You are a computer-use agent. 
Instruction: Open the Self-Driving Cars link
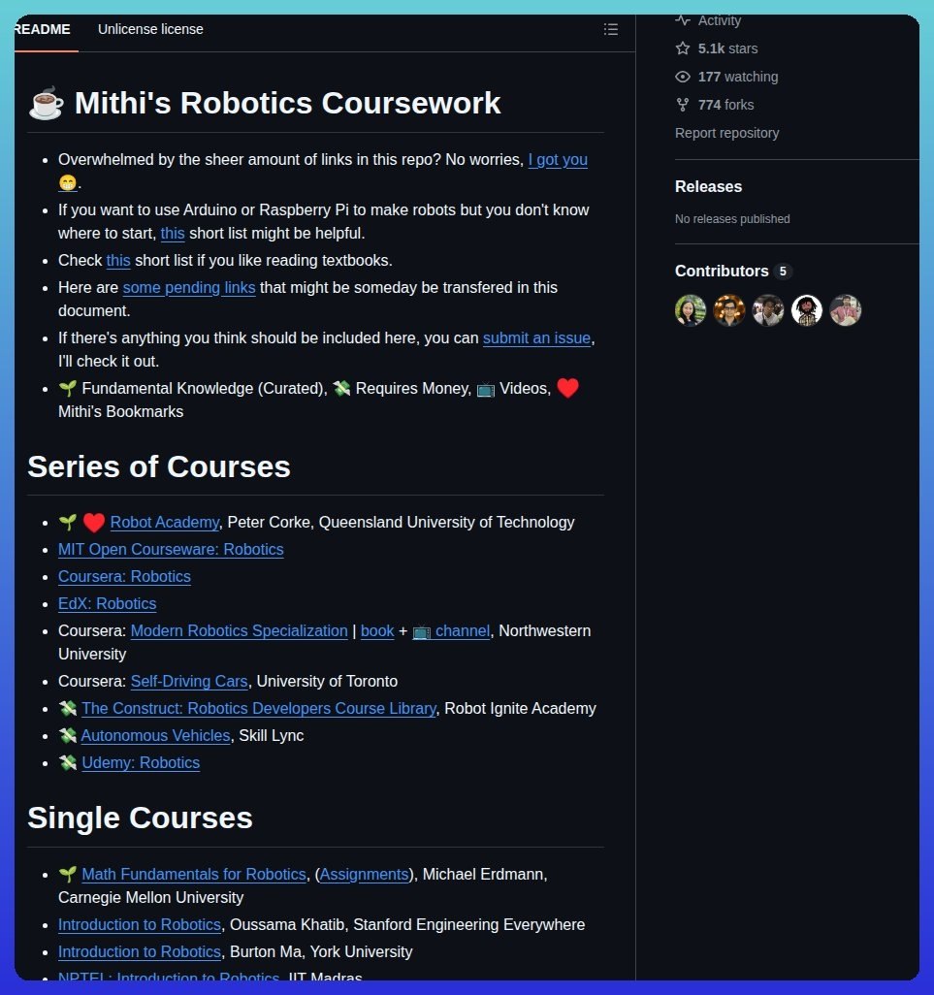click(x=189, y=681)
